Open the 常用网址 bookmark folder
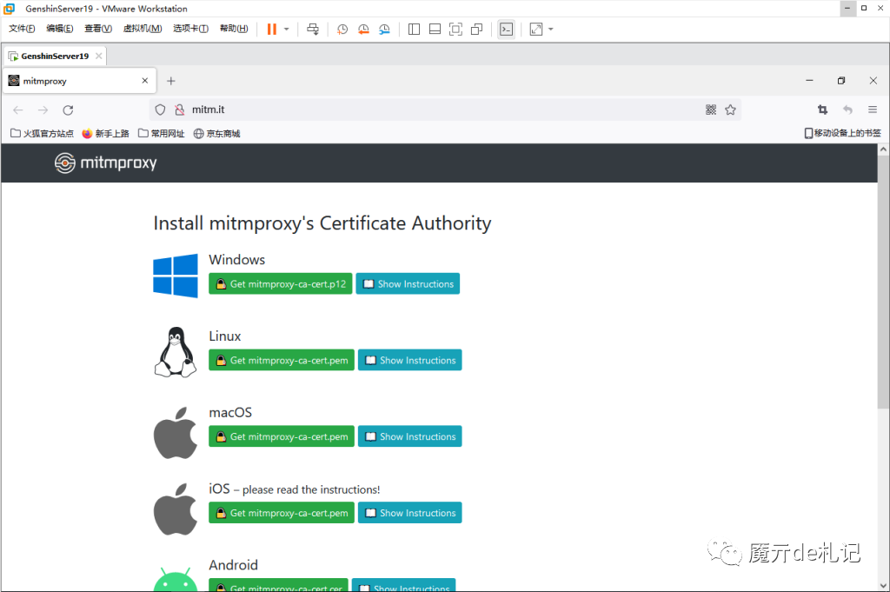The width and height of the screenshot is (890, 592). pyautogui.click(x=162, y=133)
